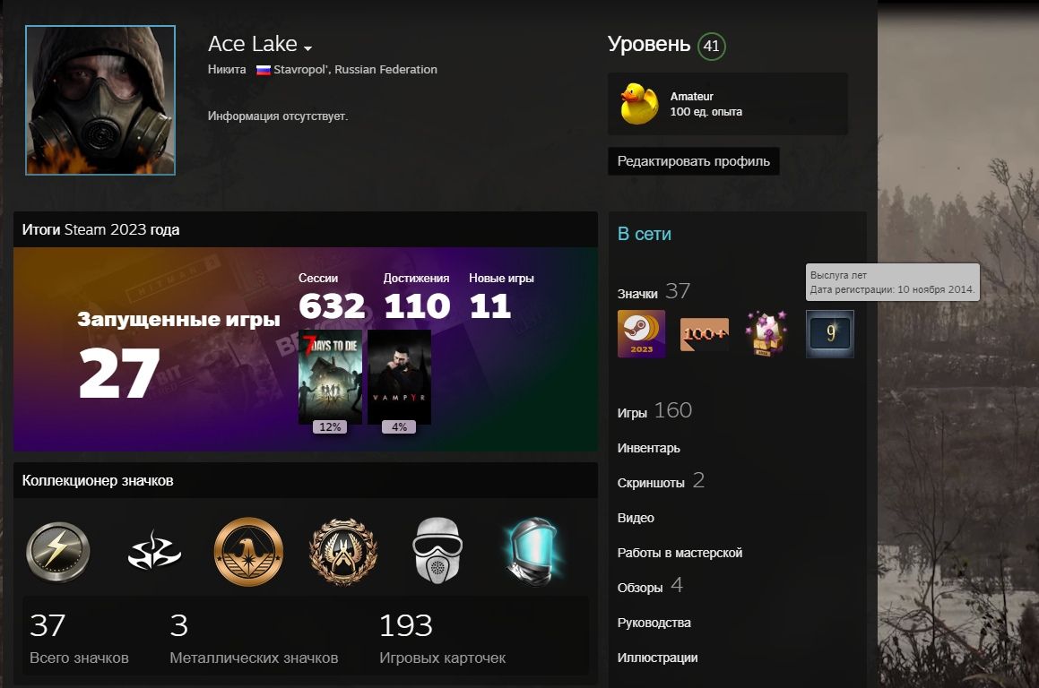Open the Видео link

click(x=636, y=518)
